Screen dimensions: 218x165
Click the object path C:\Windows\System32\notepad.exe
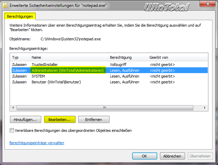71,39
